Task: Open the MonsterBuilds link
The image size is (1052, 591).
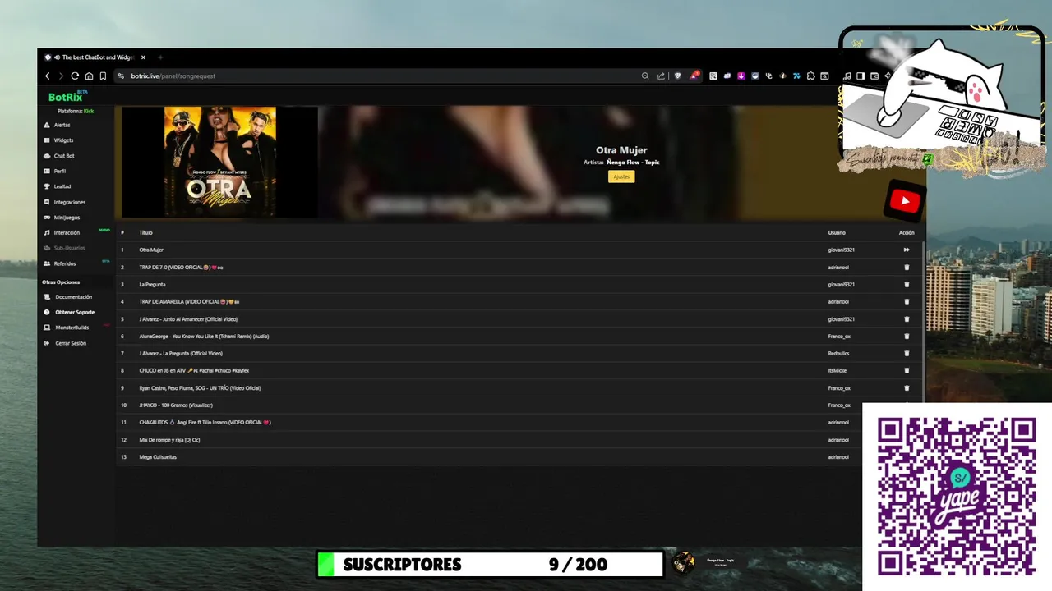Action: coord(72,328)
